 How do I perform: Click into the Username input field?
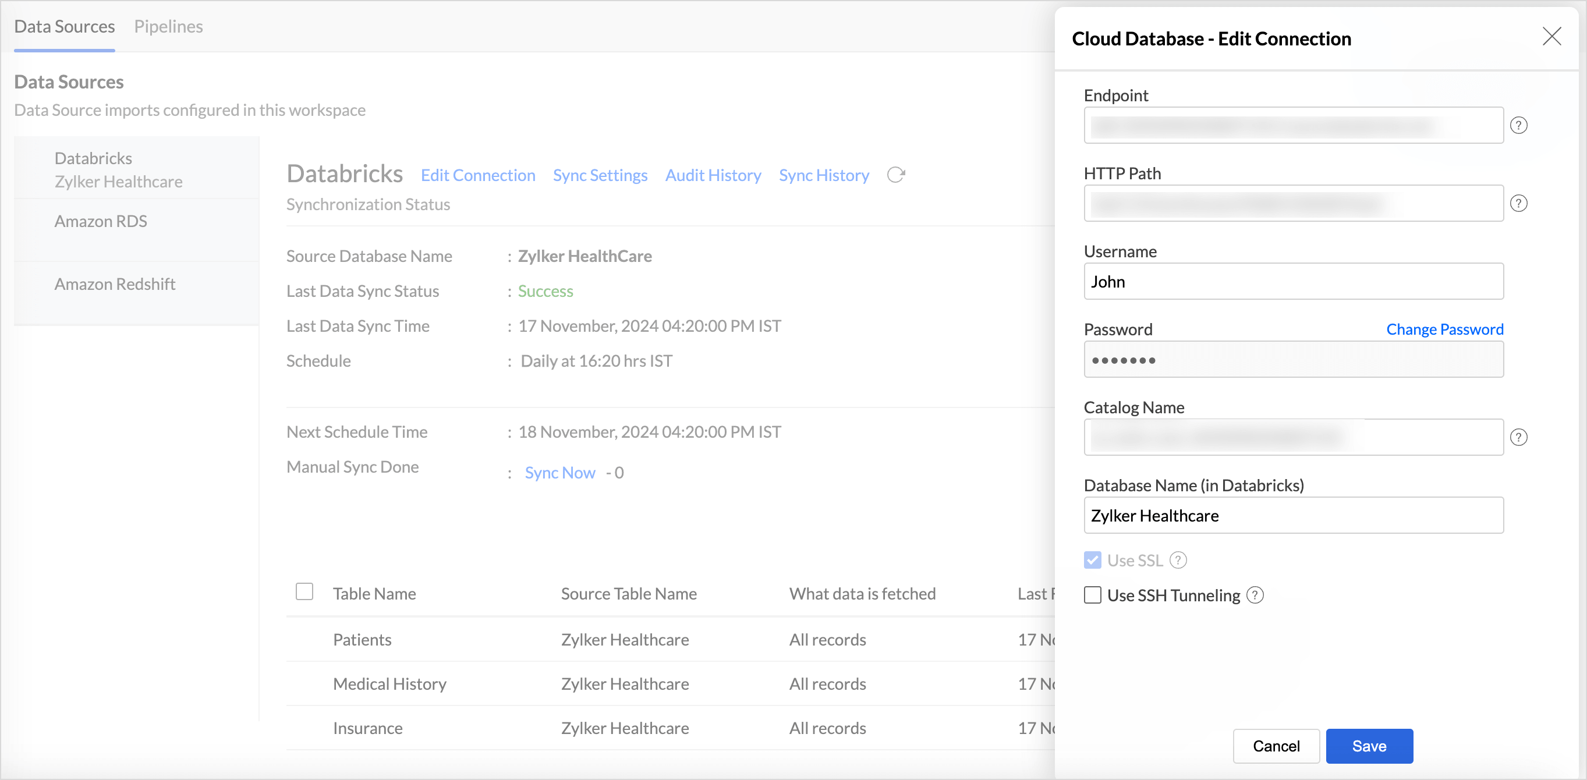coord(1293,282)
